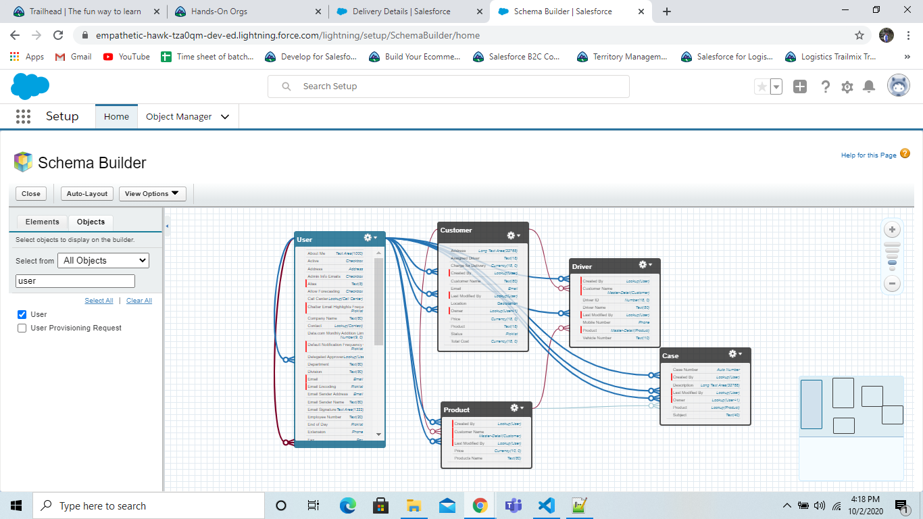Open the Setup Home tab
923x519 pixels.
tap(116, 116)
